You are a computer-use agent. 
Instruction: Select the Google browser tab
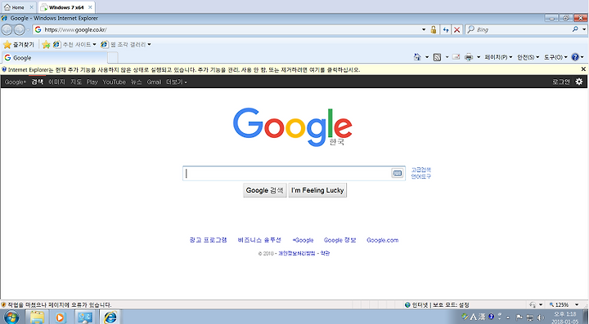[56, 58]
